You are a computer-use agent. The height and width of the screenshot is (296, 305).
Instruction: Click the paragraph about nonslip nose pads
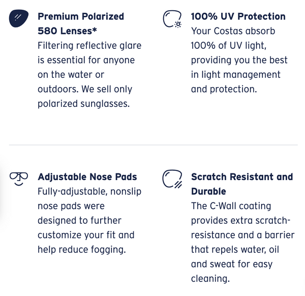point(86,220)
